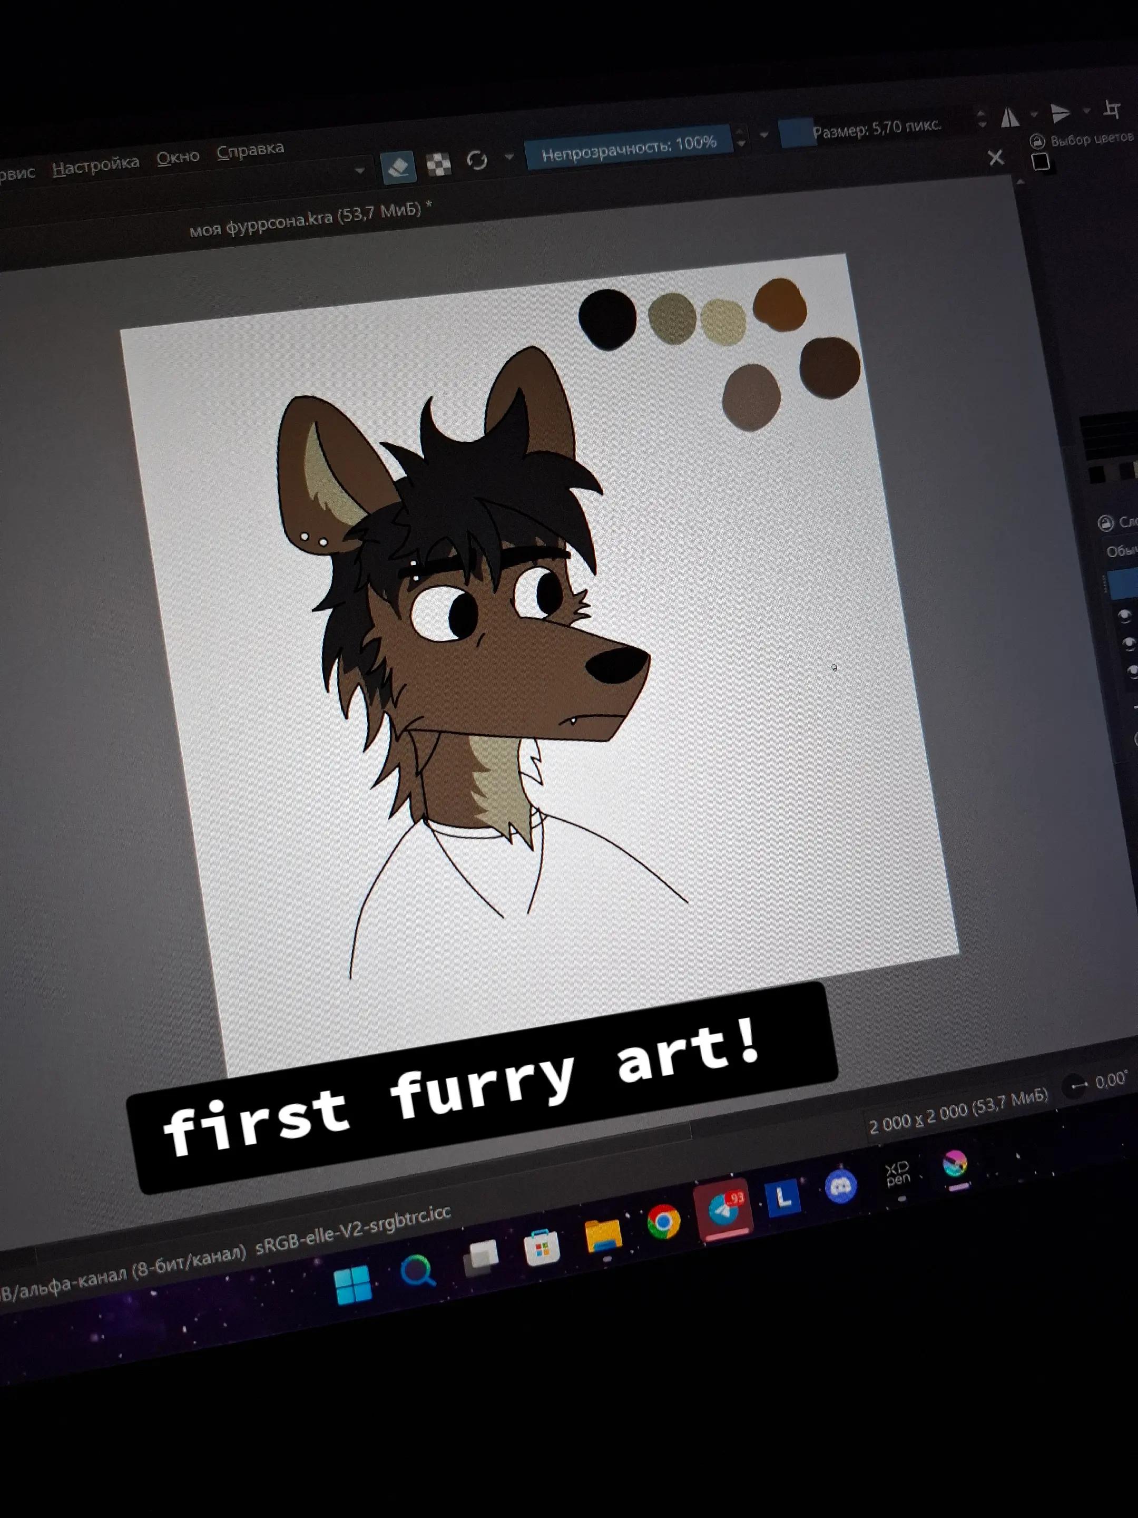Toggle the eraser mode button
The height and width of the screenshot is (1518, 1138).
tap(398, 167)
